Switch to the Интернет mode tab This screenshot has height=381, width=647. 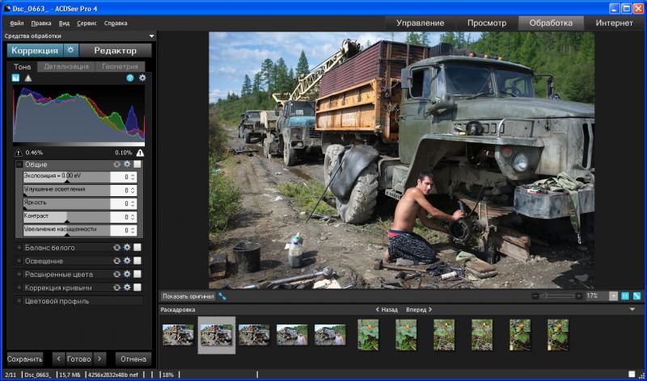614,23
